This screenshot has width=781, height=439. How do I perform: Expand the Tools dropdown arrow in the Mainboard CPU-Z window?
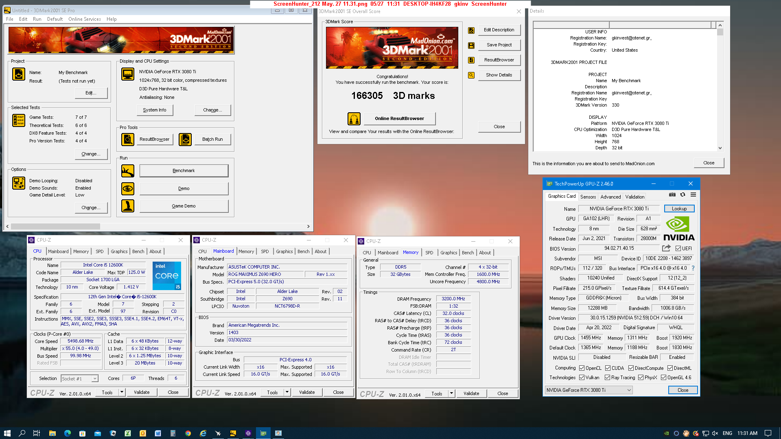pyautogui.click(x=287, y=393)
